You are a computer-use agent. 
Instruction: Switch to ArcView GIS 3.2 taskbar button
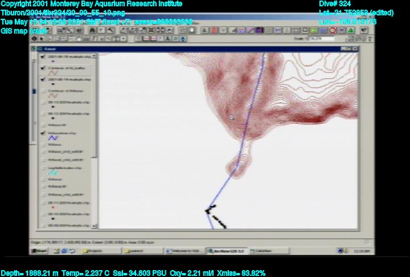(225, 251)
